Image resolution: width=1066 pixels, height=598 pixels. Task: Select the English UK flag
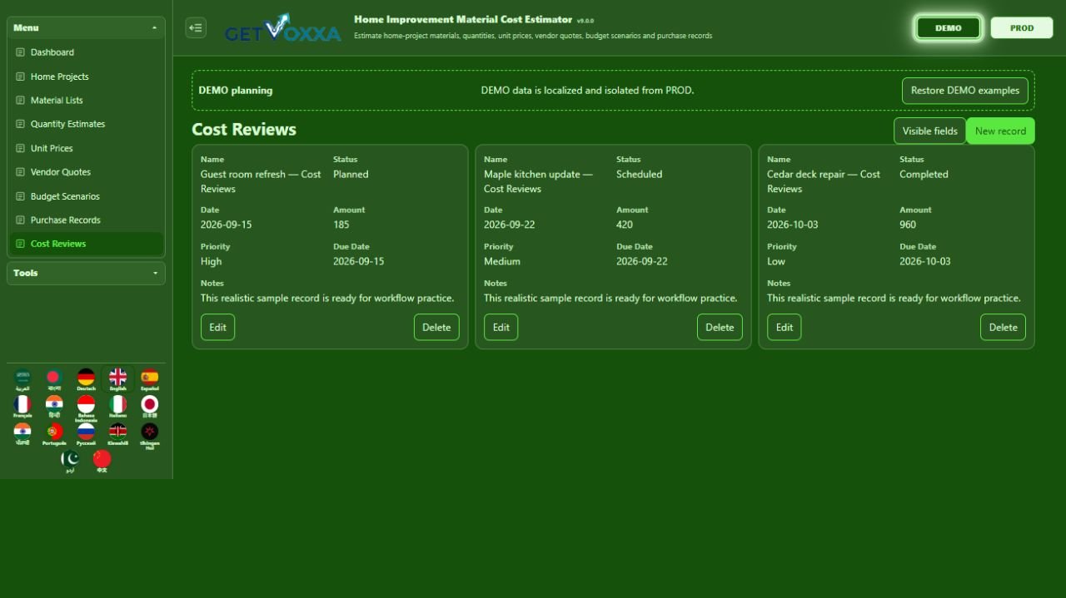point(118,378)
